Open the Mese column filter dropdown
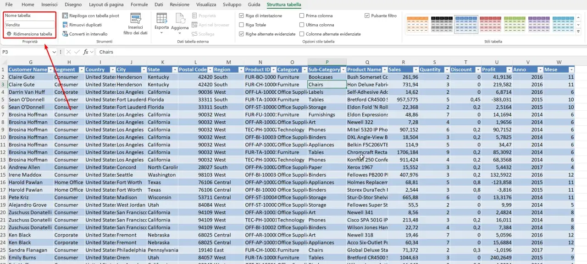This screenshot has height=264, width=587. point(571,70)
